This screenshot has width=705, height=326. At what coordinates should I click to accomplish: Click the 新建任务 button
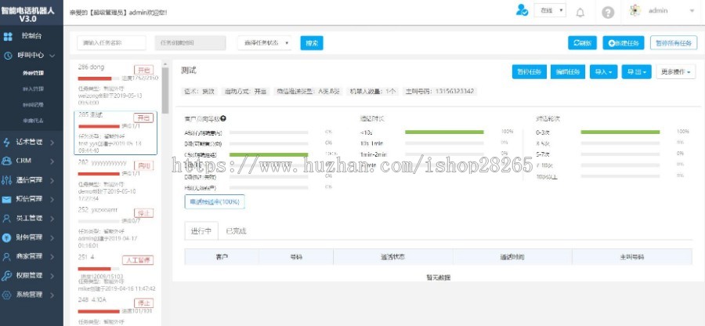pos(624,43)
